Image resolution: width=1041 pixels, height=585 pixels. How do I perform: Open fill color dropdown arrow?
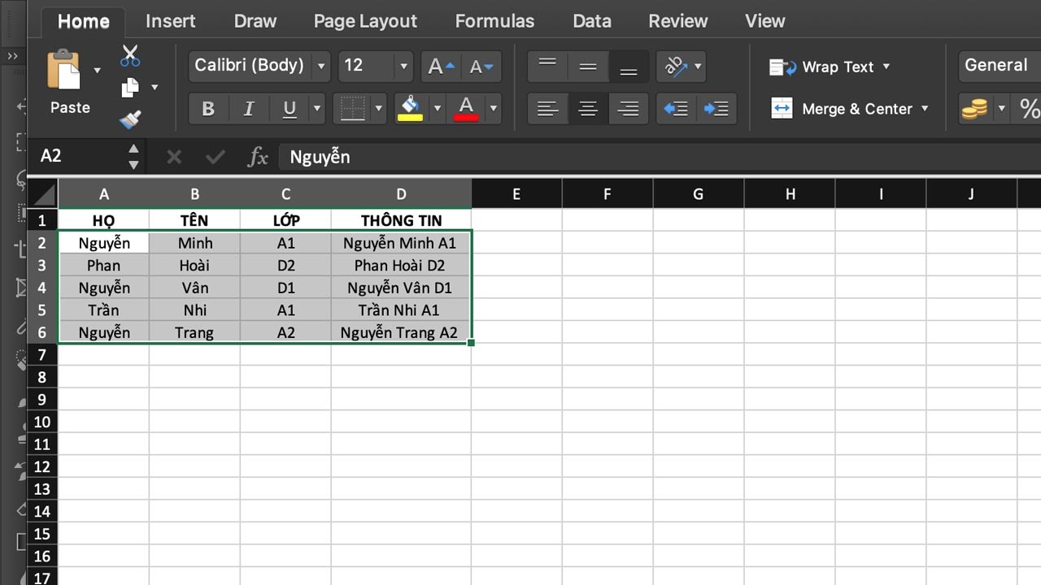tap(437, 108)
